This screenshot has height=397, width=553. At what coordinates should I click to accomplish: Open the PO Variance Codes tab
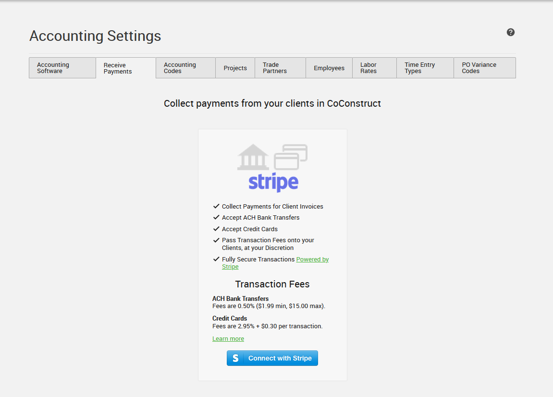pyautogui.click(x=485, y=68)
